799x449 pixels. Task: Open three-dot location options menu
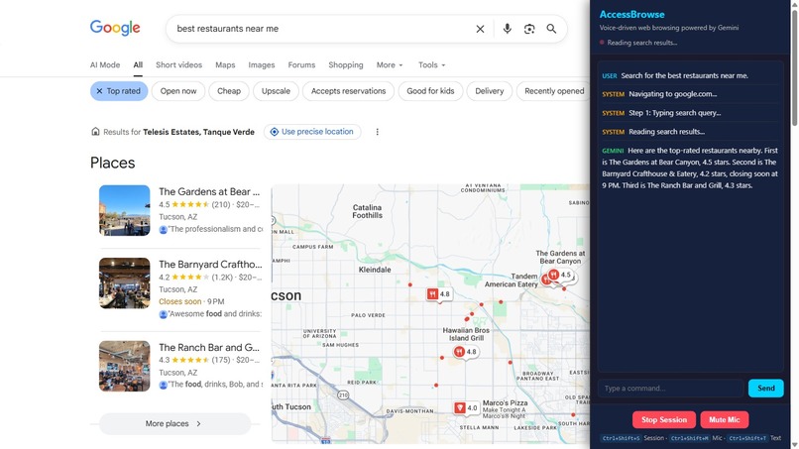pyautogui.click(x=377, y=132)
